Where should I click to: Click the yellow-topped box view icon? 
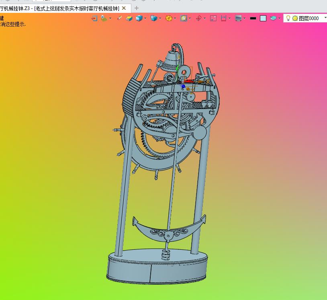(x=129, y=18)
